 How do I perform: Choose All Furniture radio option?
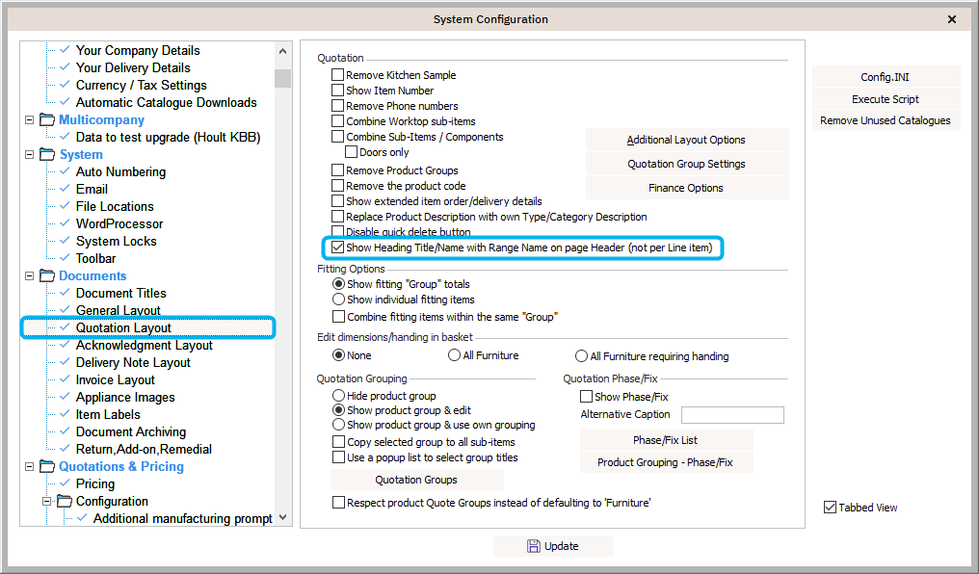coord(455,355)
